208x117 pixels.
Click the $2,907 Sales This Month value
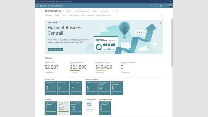pos(52,67)
